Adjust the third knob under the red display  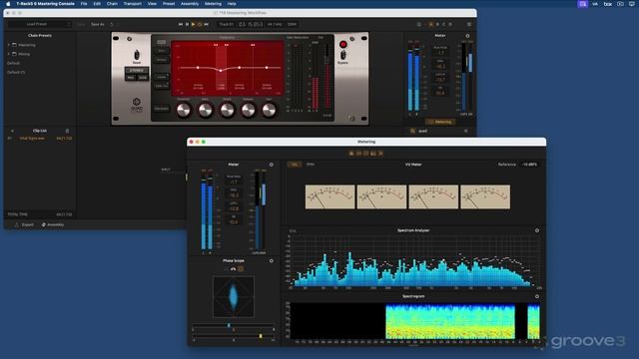coord(227,110)
